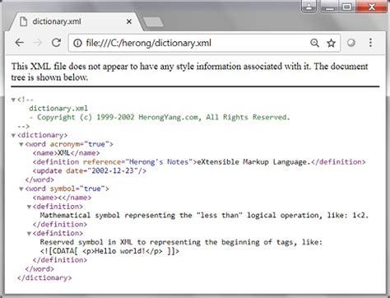Collapse the dictionary root element

(13, 135)
